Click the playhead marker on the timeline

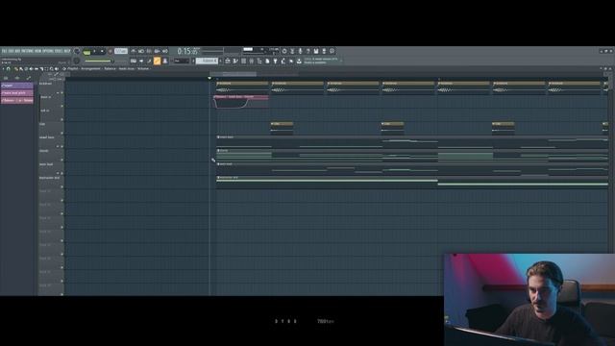pos(209,79)
